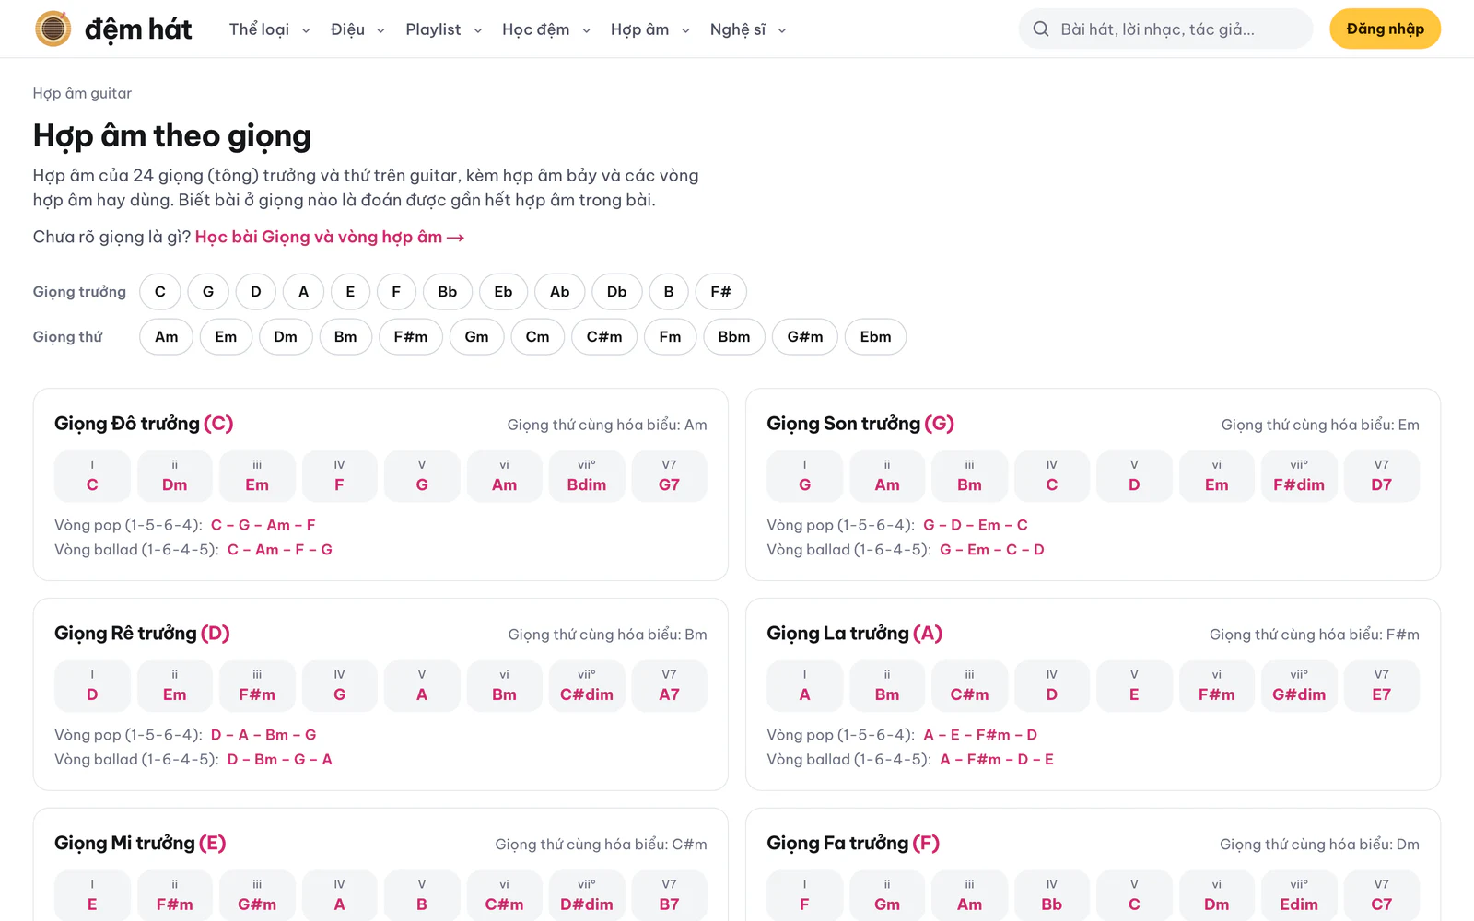Select the Am minor key pill
Viewport: 1474px width, 921px height.
click(x=167, y=337)
